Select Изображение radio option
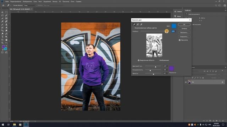 [158, 60]
